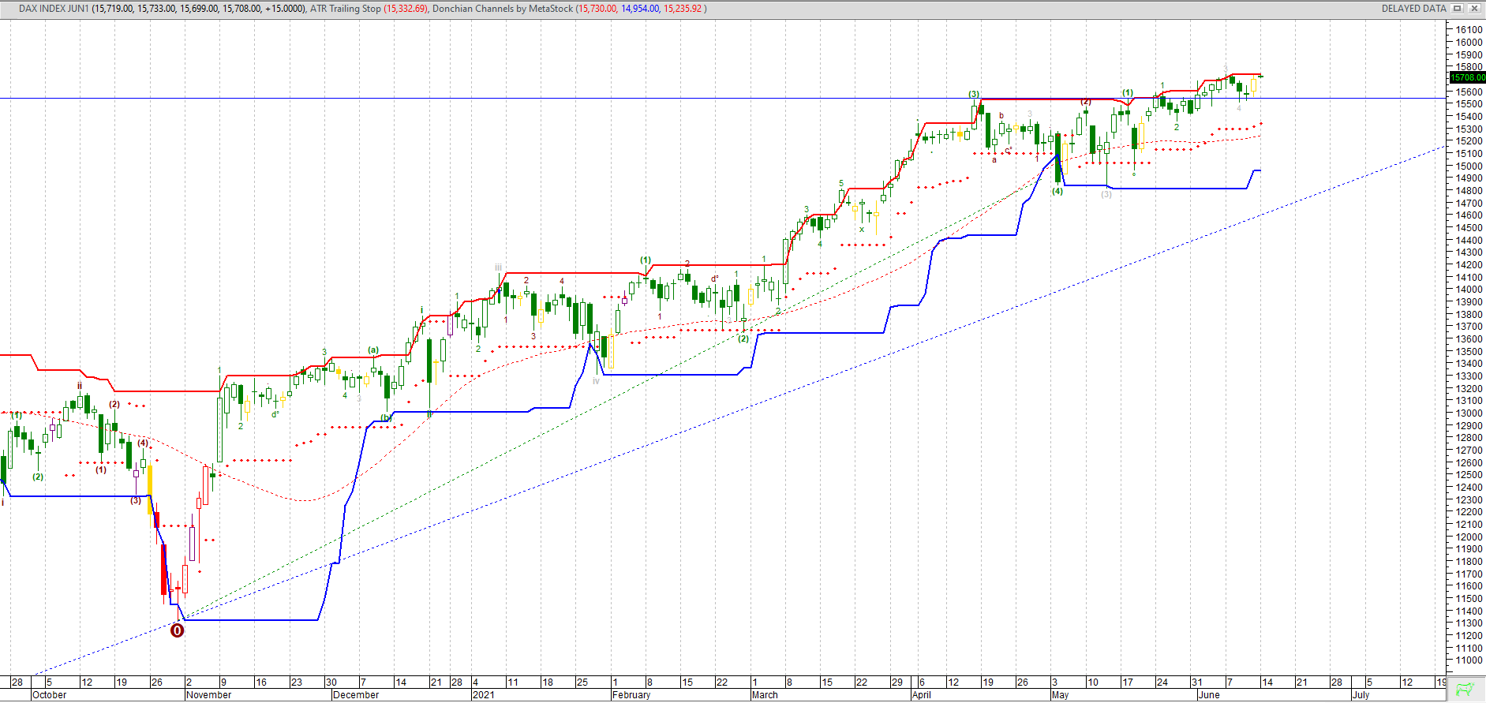The image size is (1486, 703).
Task: Click the 13000 price axis label
Action: [1469, 413]
